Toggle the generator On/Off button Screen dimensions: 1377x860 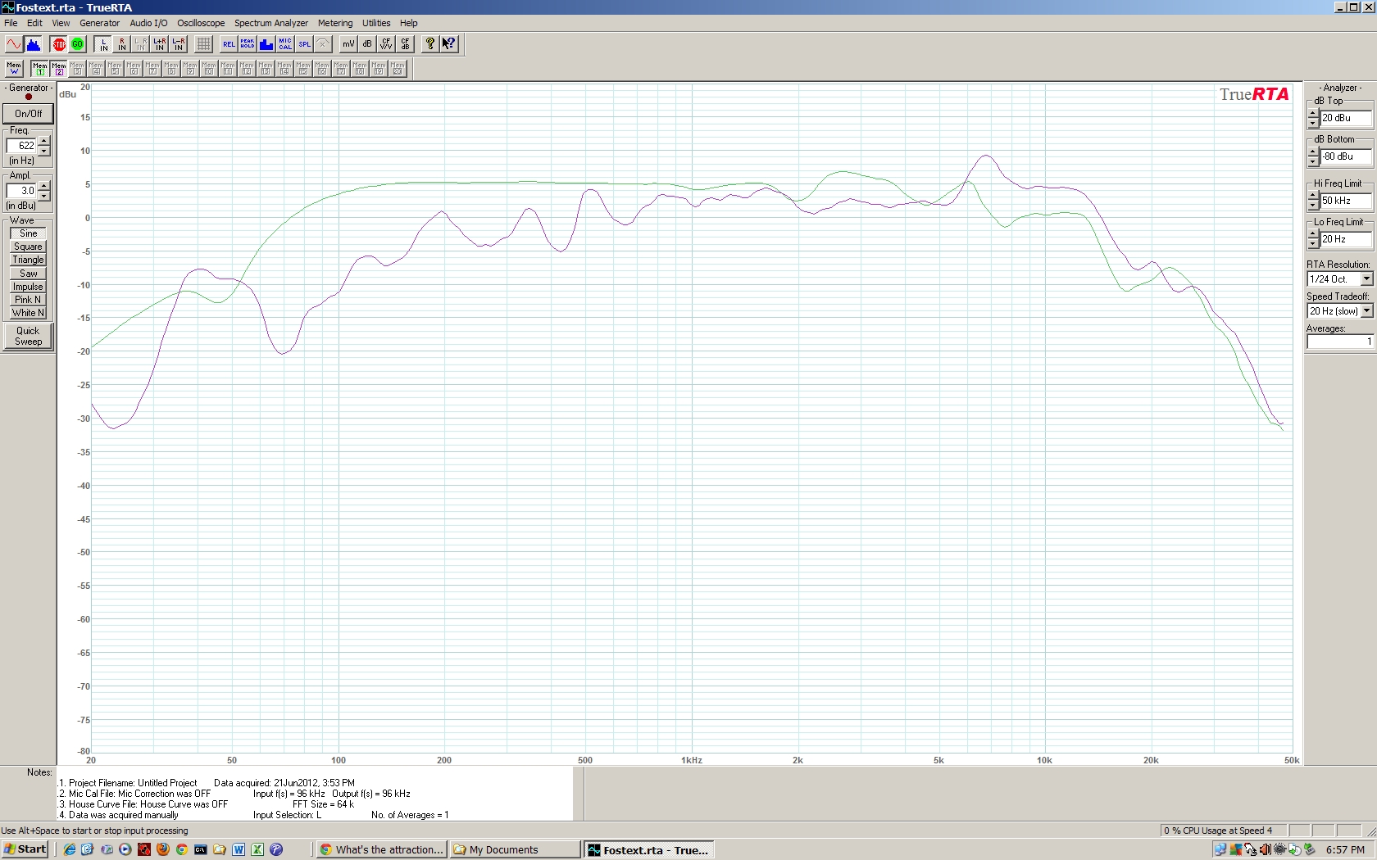click(x=28, y=114)
